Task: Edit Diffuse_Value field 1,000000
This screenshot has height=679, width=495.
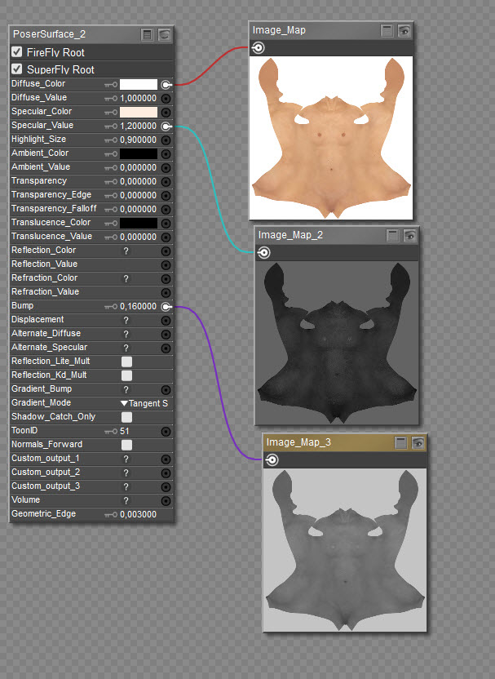Action: (139, 98)
